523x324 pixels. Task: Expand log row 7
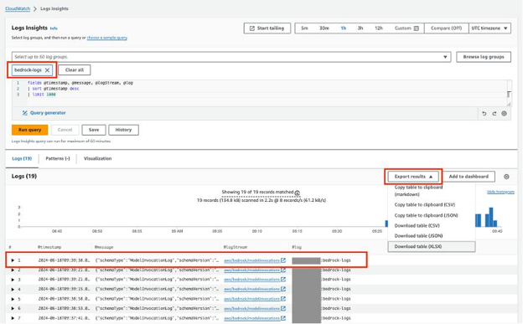pyautogui.click(x=13, y=318)
